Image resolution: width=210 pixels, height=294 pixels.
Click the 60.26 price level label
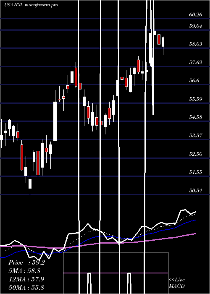point(196,14)
